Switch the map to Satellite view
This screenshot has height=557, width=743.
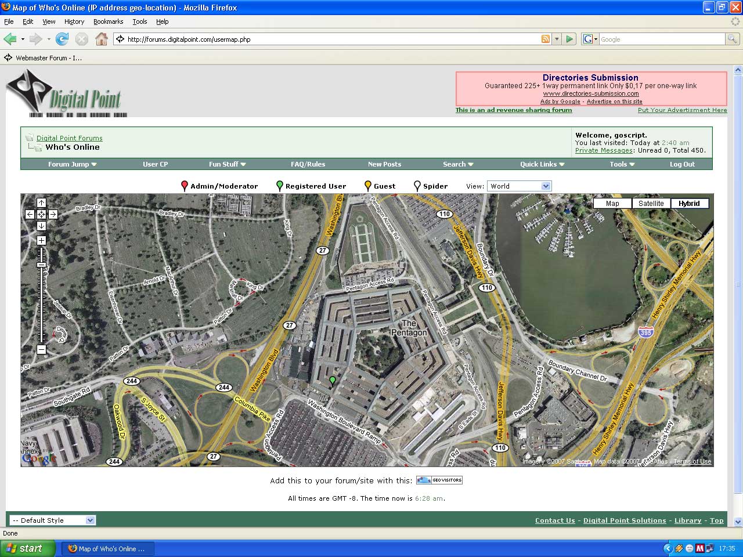651,204
